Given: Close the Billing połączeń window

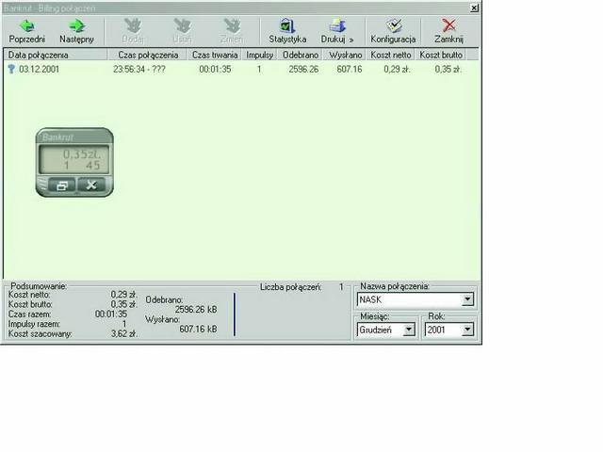Looking at the screenshot, I should tap(473, 7).
